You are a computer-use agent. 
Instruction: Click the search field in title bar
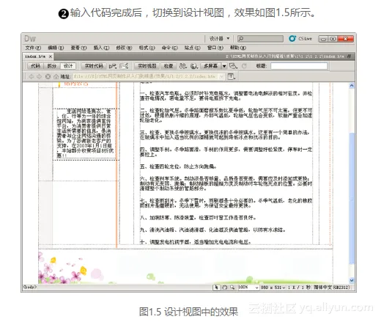(260, 39)
